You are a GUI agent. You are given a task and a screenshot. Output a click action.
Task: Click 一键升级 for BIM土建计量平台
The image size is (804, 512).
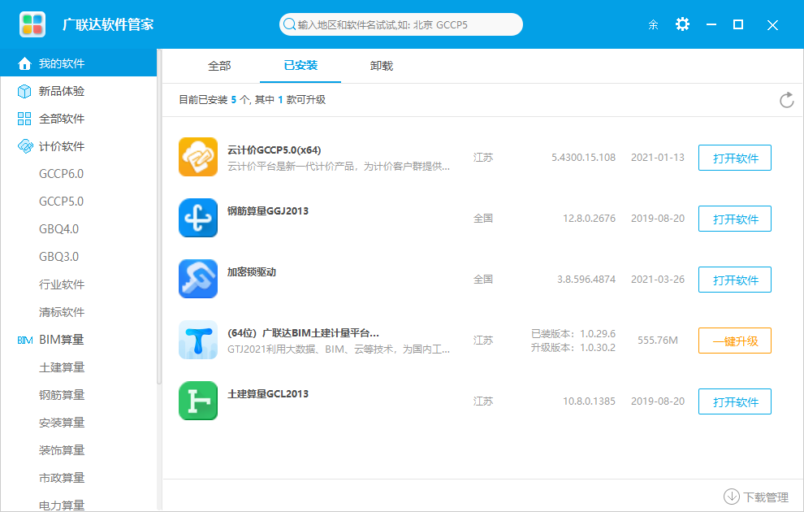tap(735, 341)
